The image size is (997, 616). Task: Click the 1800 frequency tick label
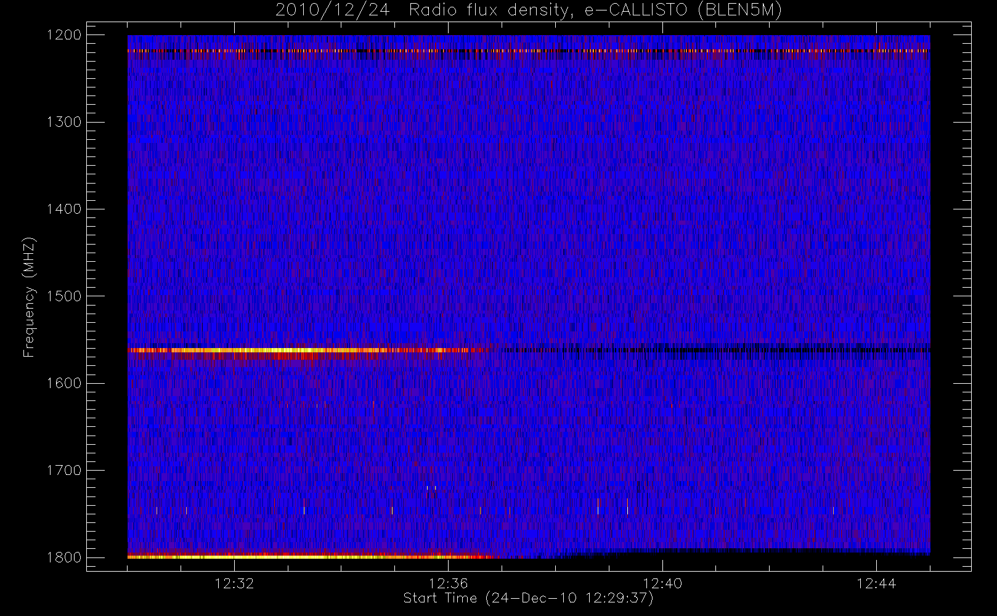pos(64,557)
